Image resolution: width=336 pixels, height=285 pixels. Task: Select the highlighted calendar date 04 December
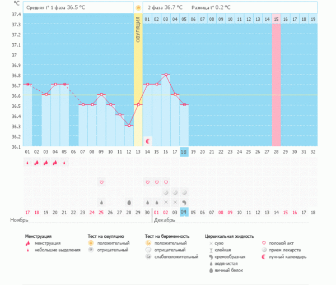(184, 212)
